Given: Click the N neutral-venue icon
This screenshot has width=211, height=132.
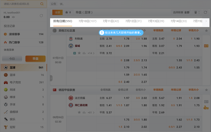Looking at the screenshot, I should (75, 53).
